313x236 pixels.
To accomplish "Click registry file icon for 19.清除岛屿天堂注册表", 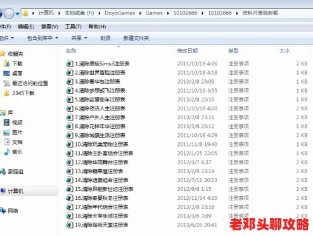I will click(x=70, y=225).
